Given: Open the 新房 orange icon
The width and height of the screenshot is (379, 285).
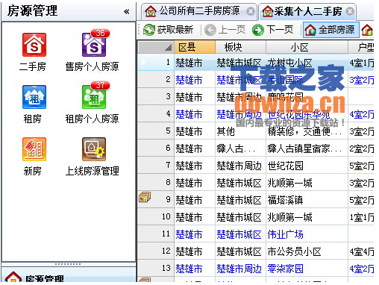Looking at the screenshot, I should tap(34, 149).
